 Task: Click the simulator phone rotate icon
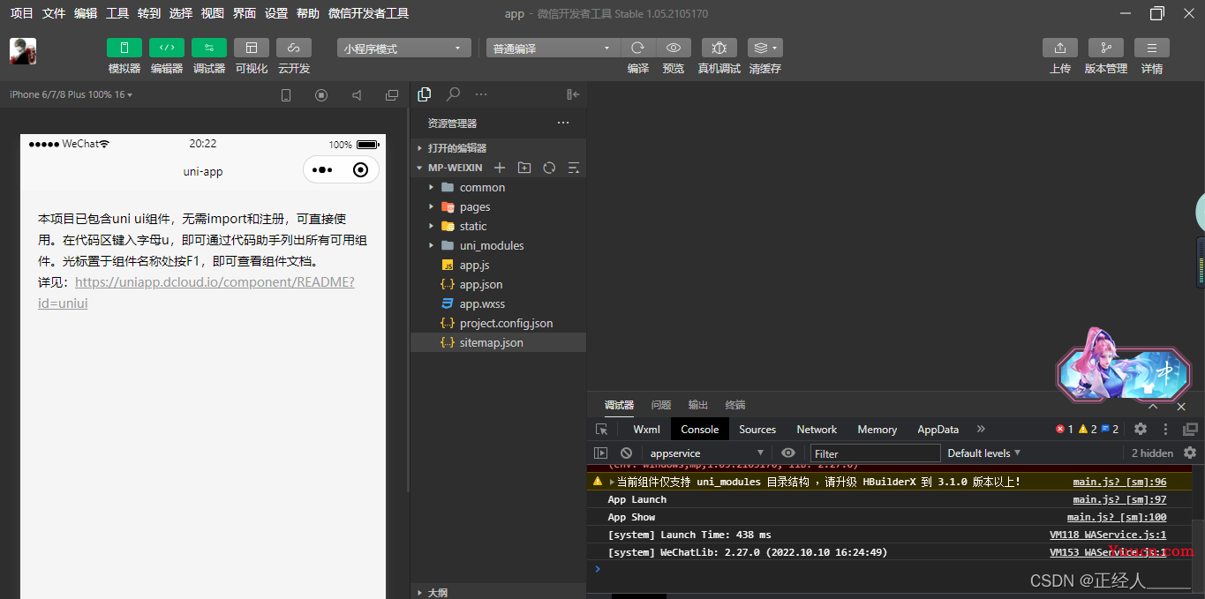[x=286, y=95]
